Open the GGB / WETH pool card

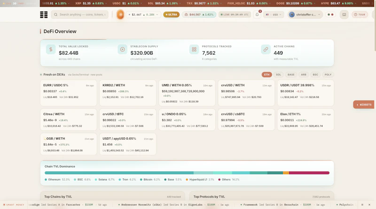coord(69,144)
